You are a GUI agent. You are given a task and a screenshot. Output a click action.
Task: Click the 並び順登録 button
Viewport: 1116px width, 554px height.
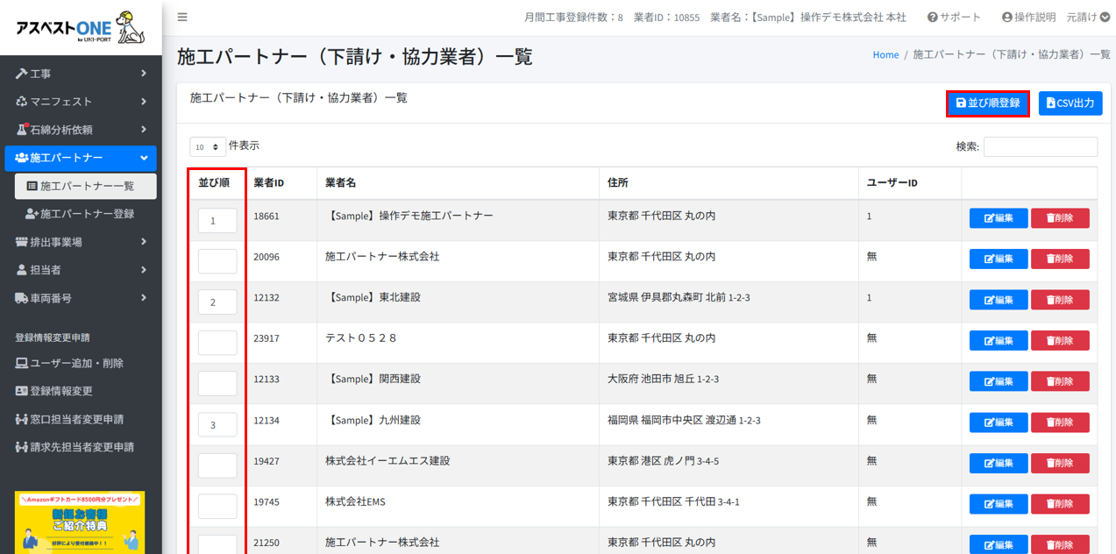point(987,103)
